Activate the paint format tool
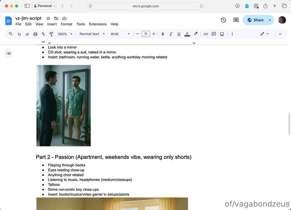Image resolution: width=291 pixels, height=210 pixels. (51, 34)
